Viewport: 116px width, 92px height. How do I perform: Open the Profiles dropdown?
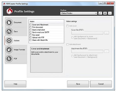pos(79,13)
